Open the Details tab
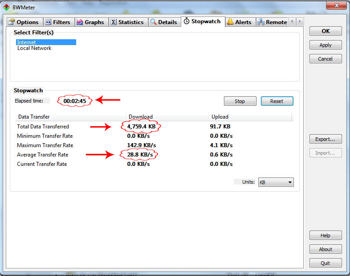Image resolution: width=350 pixels, height=276 pixels. click(164, 22)
